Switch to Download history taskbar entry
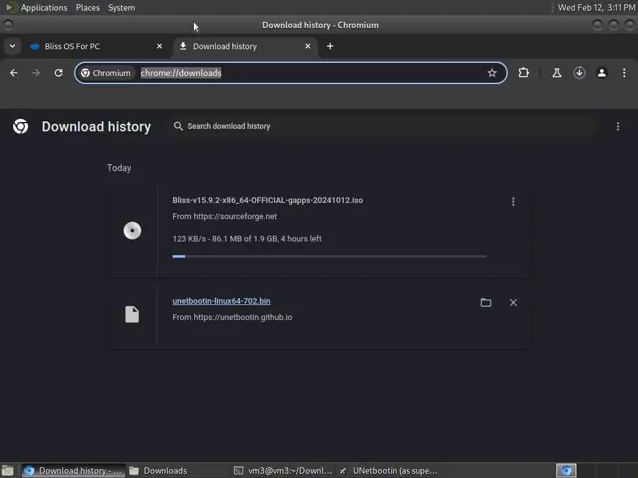 pos(74,471)
